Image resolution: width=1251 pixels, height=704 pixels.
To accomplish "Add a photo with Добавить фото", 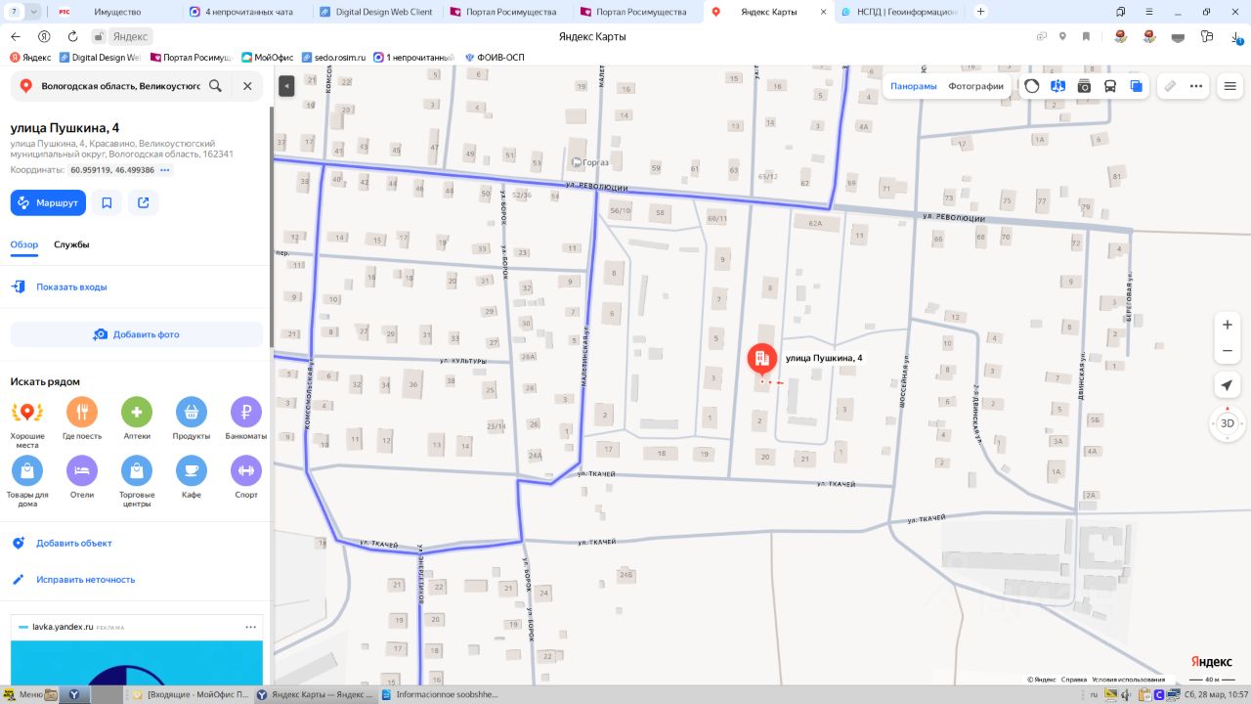I will (137, 334).
